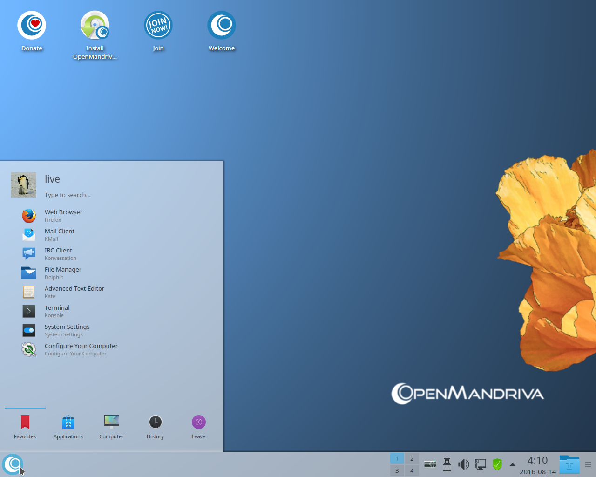Open the panel hamburger menu
Screen dimensions: 596x477
coord(588,464)
